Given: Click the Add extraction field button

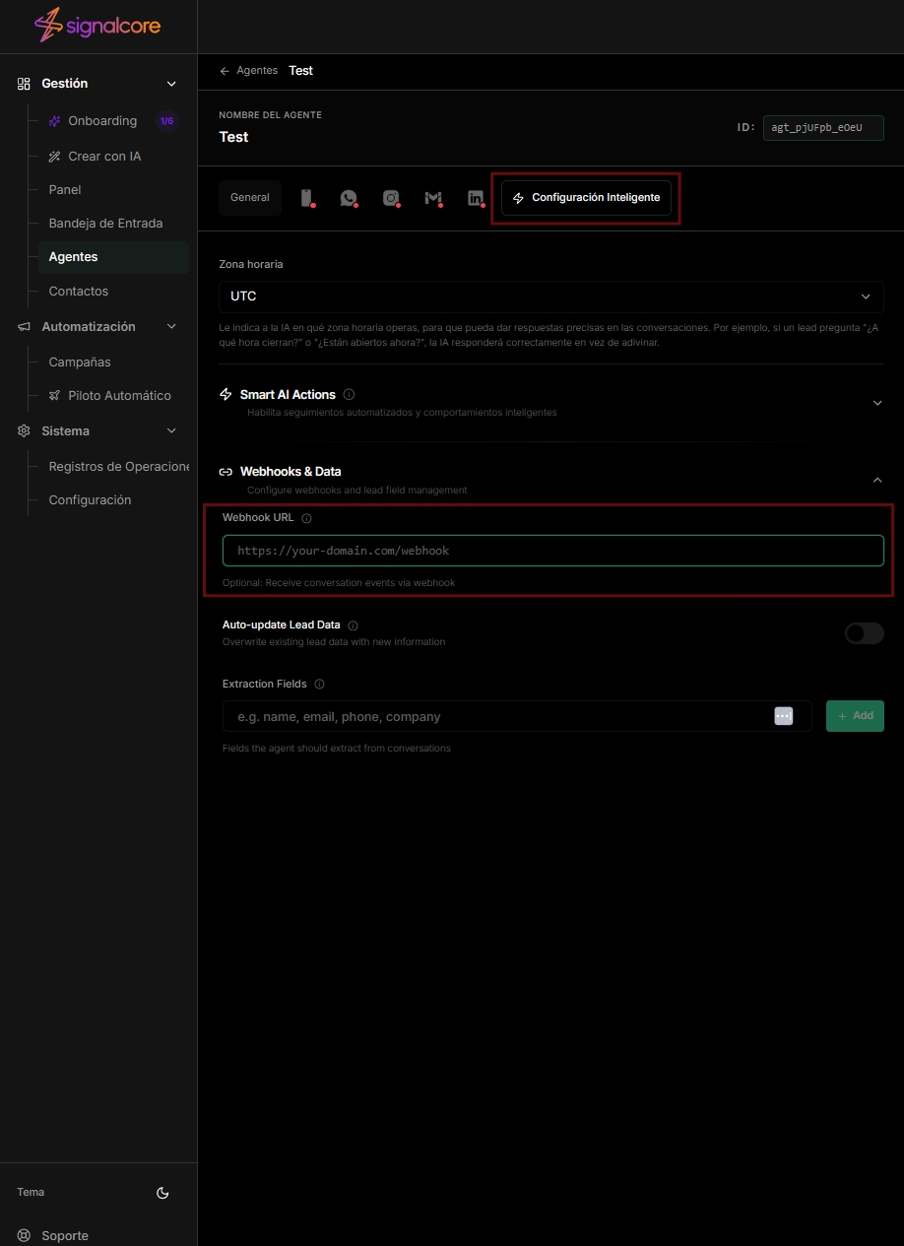Looking at the screenshot, I should 855,716.
